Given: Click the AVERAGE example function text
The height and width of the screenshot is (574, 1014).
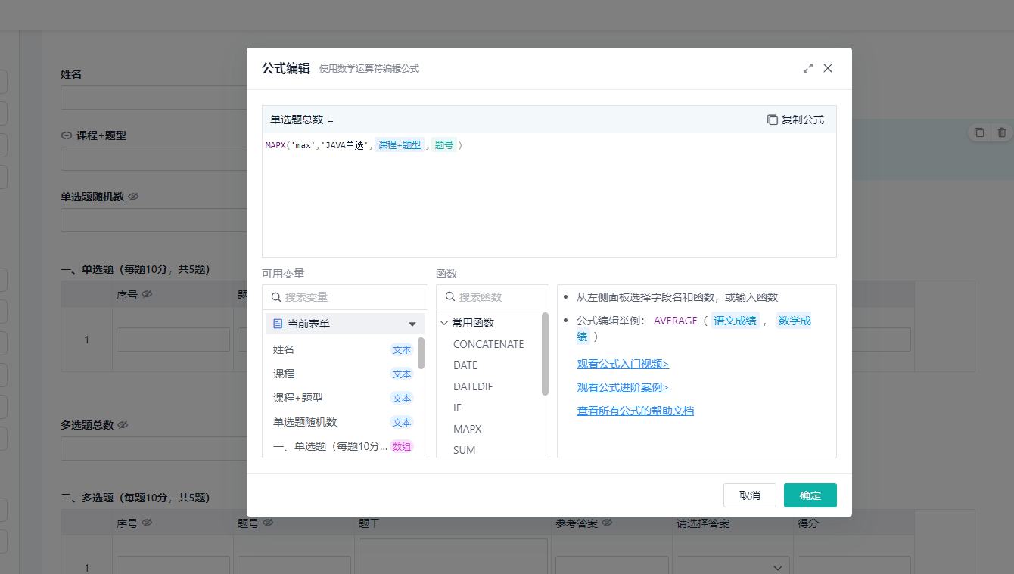Looking at the screenshot, I should point(676,321).
